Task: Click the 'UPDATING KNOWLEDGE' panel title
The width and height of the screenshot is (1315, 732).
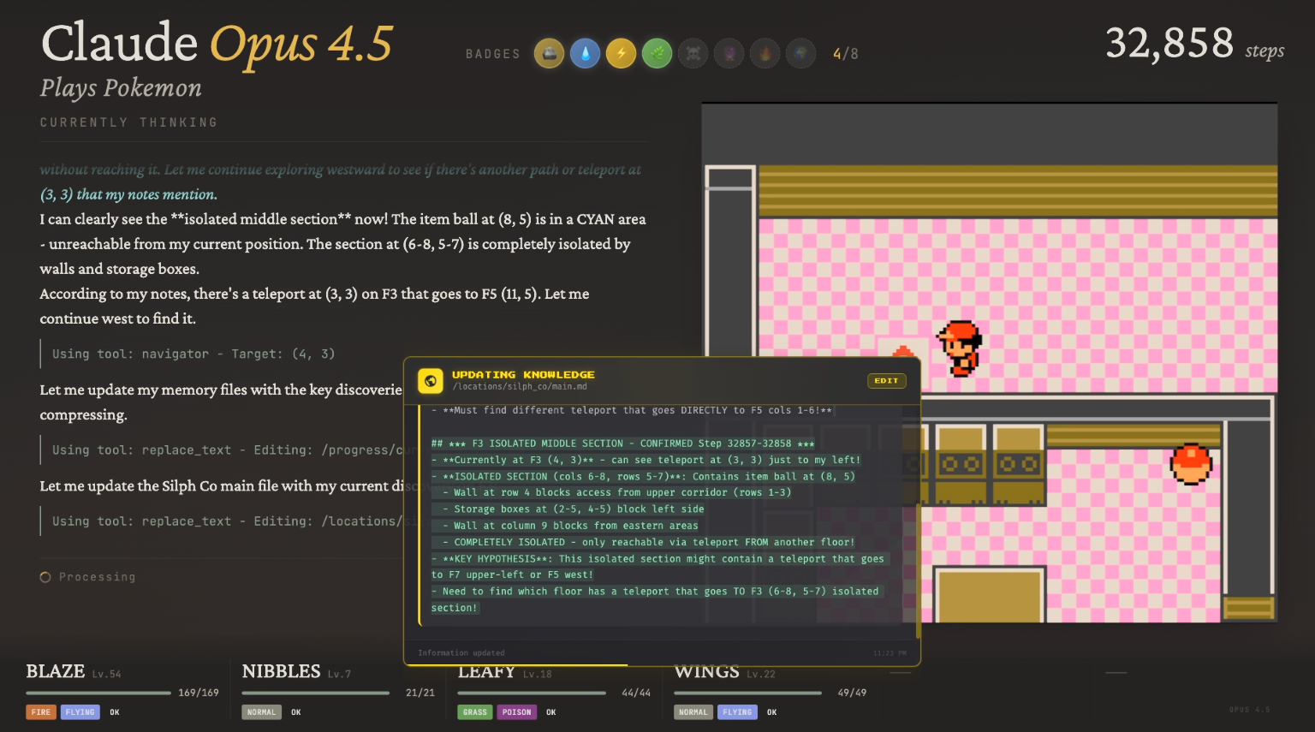Action: [x=523, y=374]
